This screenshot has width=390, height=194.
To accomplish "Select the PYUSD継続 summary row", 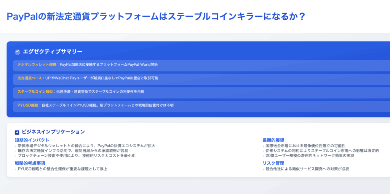I will 201,106.
